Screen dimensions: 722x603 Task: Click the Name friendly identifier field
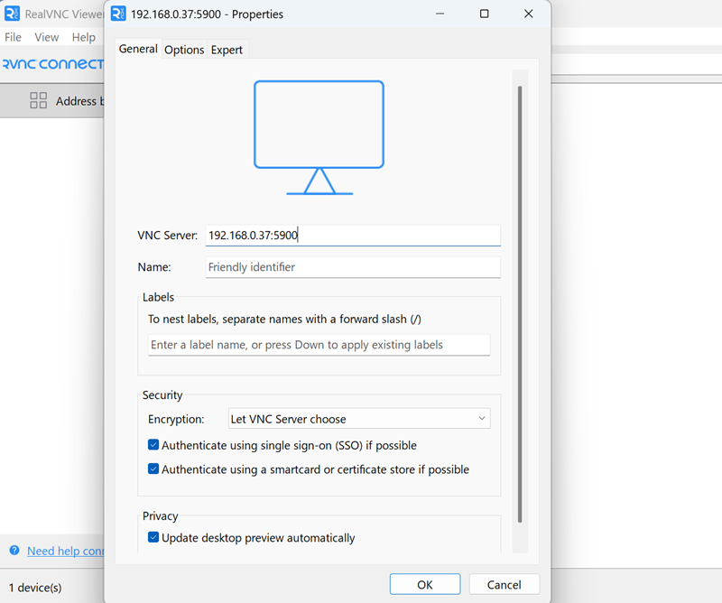(352, 267)
